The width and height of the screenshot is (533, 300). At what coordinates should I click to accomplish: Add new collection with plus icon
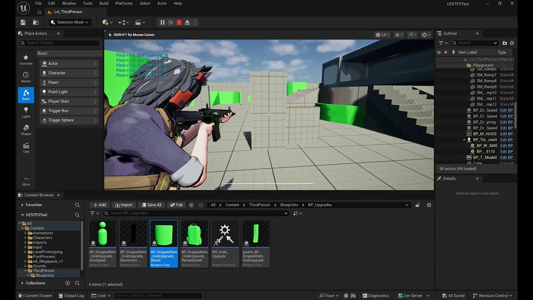pyautogui.click(x=67, y=283)
